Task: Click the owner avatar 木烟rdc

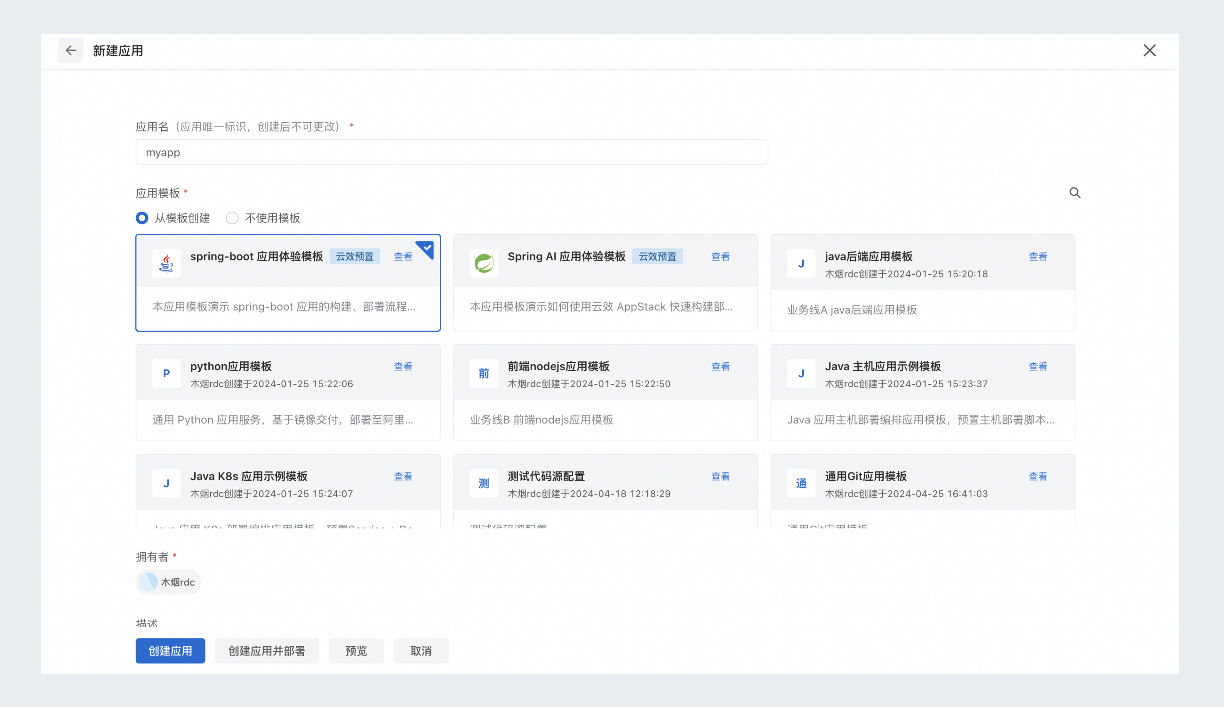Action: pos(148,582)
